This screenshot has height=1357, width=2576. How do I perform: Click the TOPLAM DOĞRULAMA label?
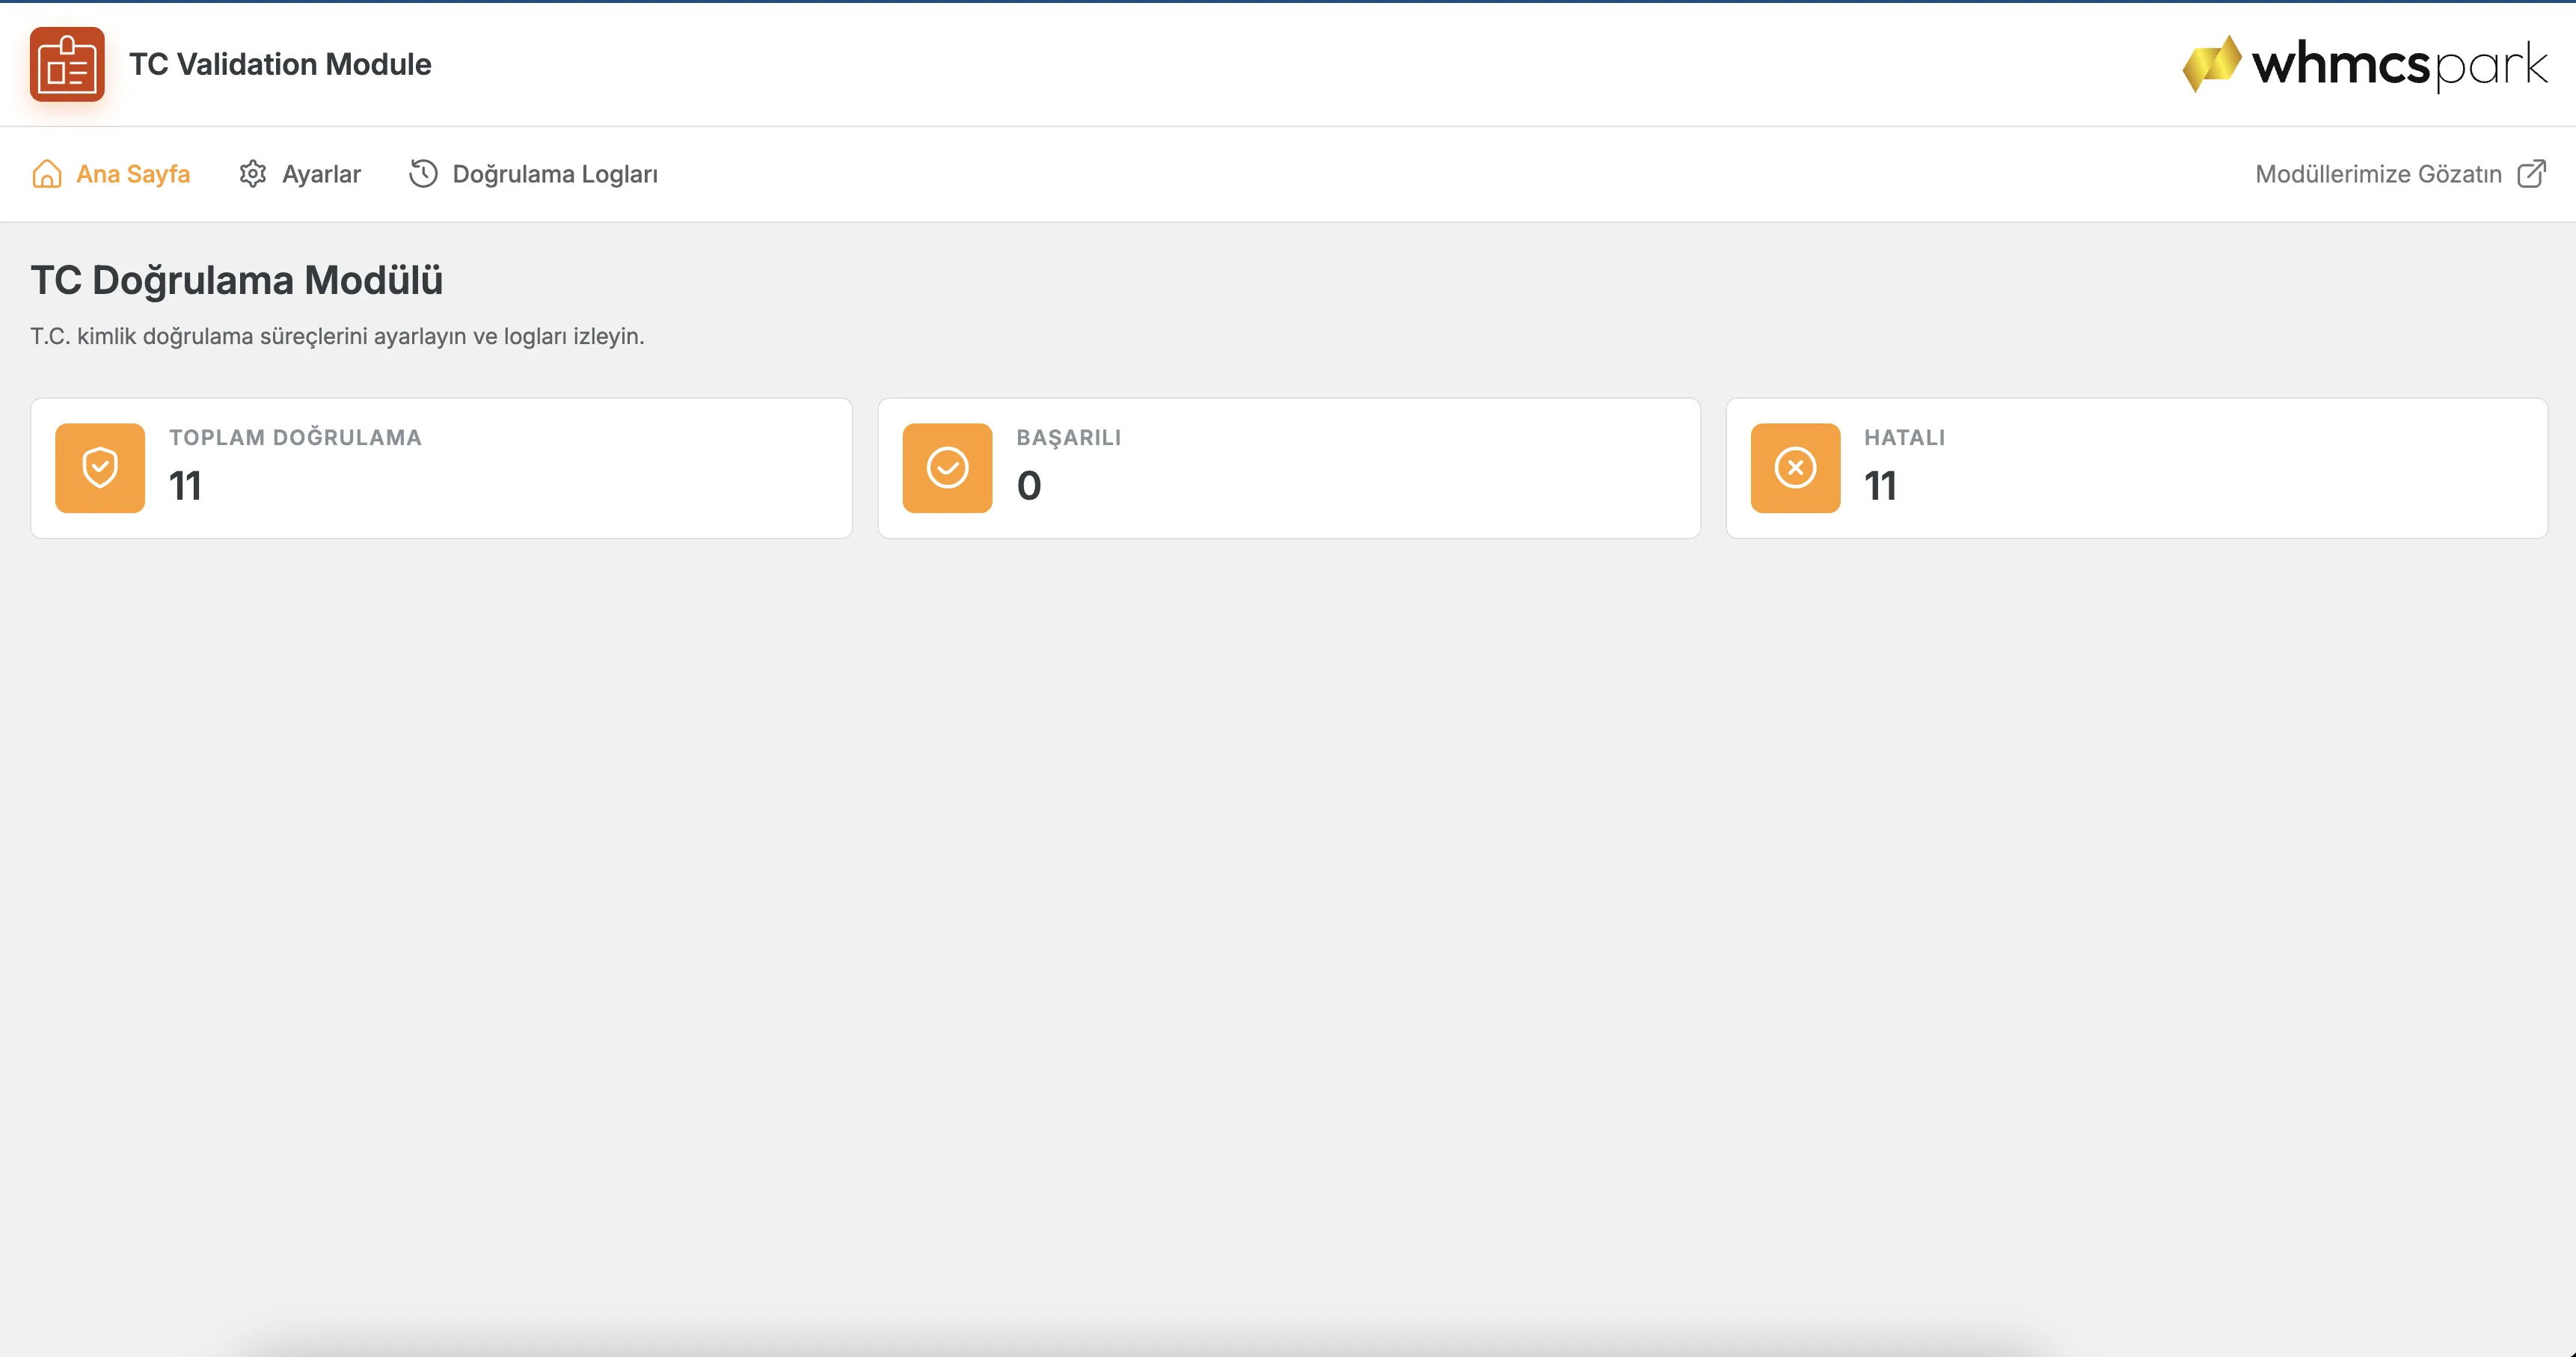tap(295, 437)
